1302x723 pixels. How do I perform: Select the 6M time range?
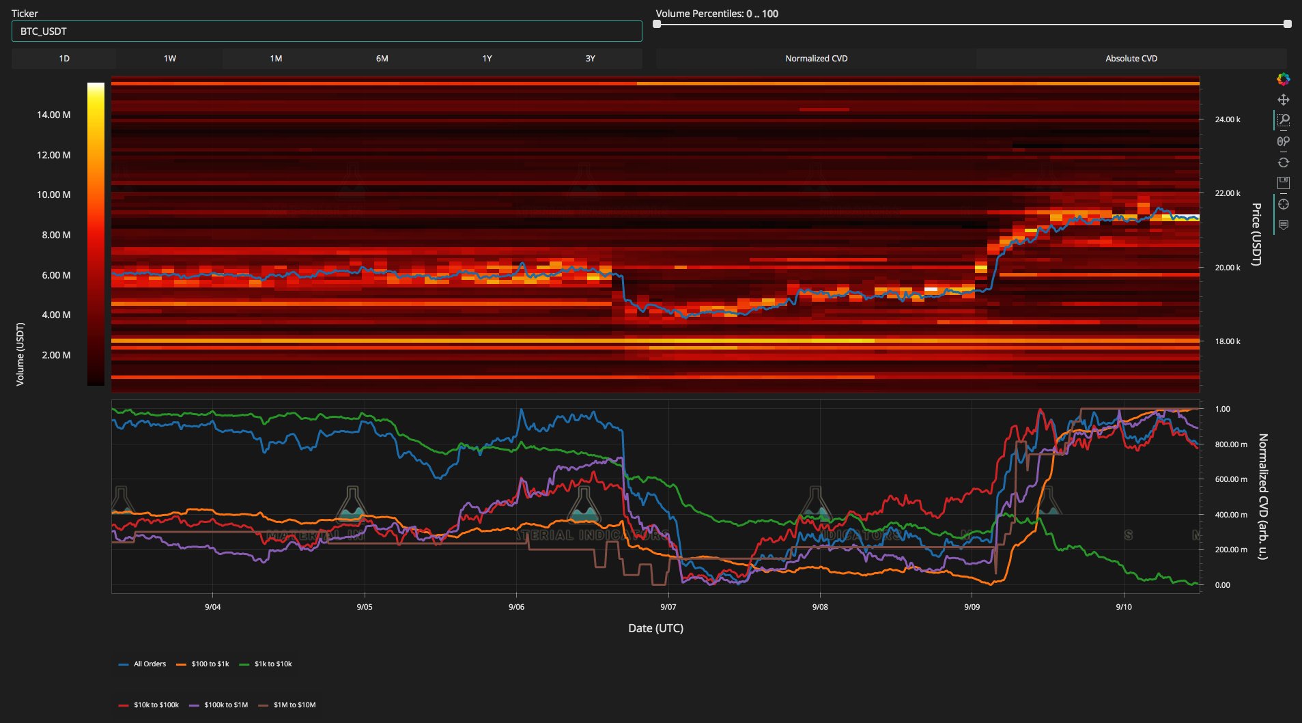pos(382,59)
